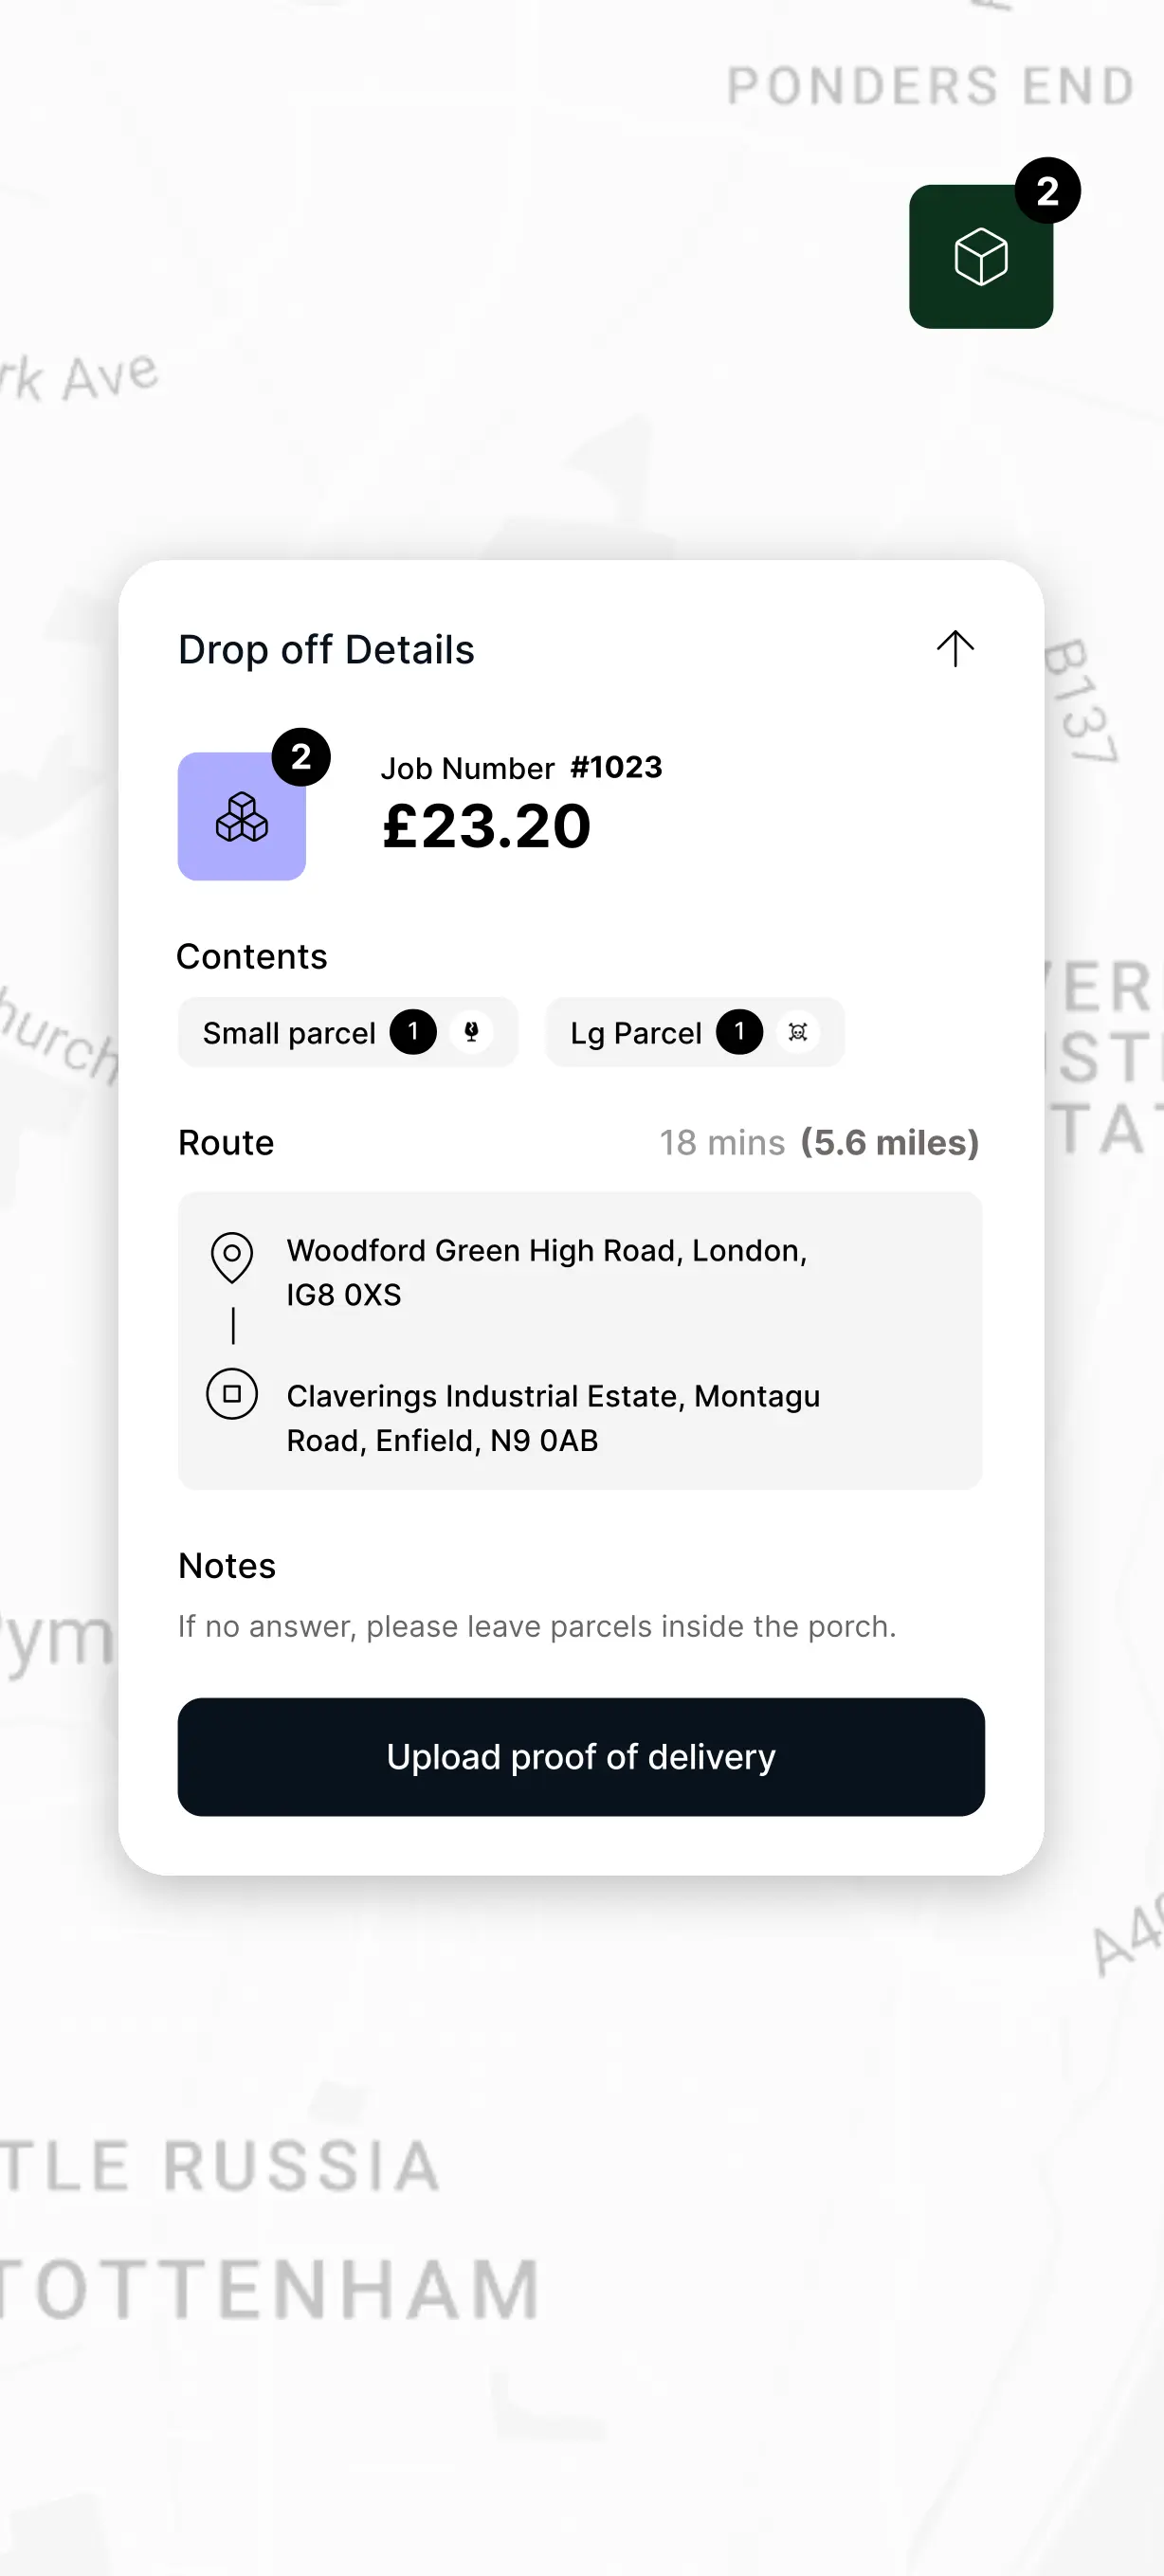The width and height of the screenshot is (1164, 2576).
Task: Tap the Woodford Green High Road address
Action: (546, 1272)
